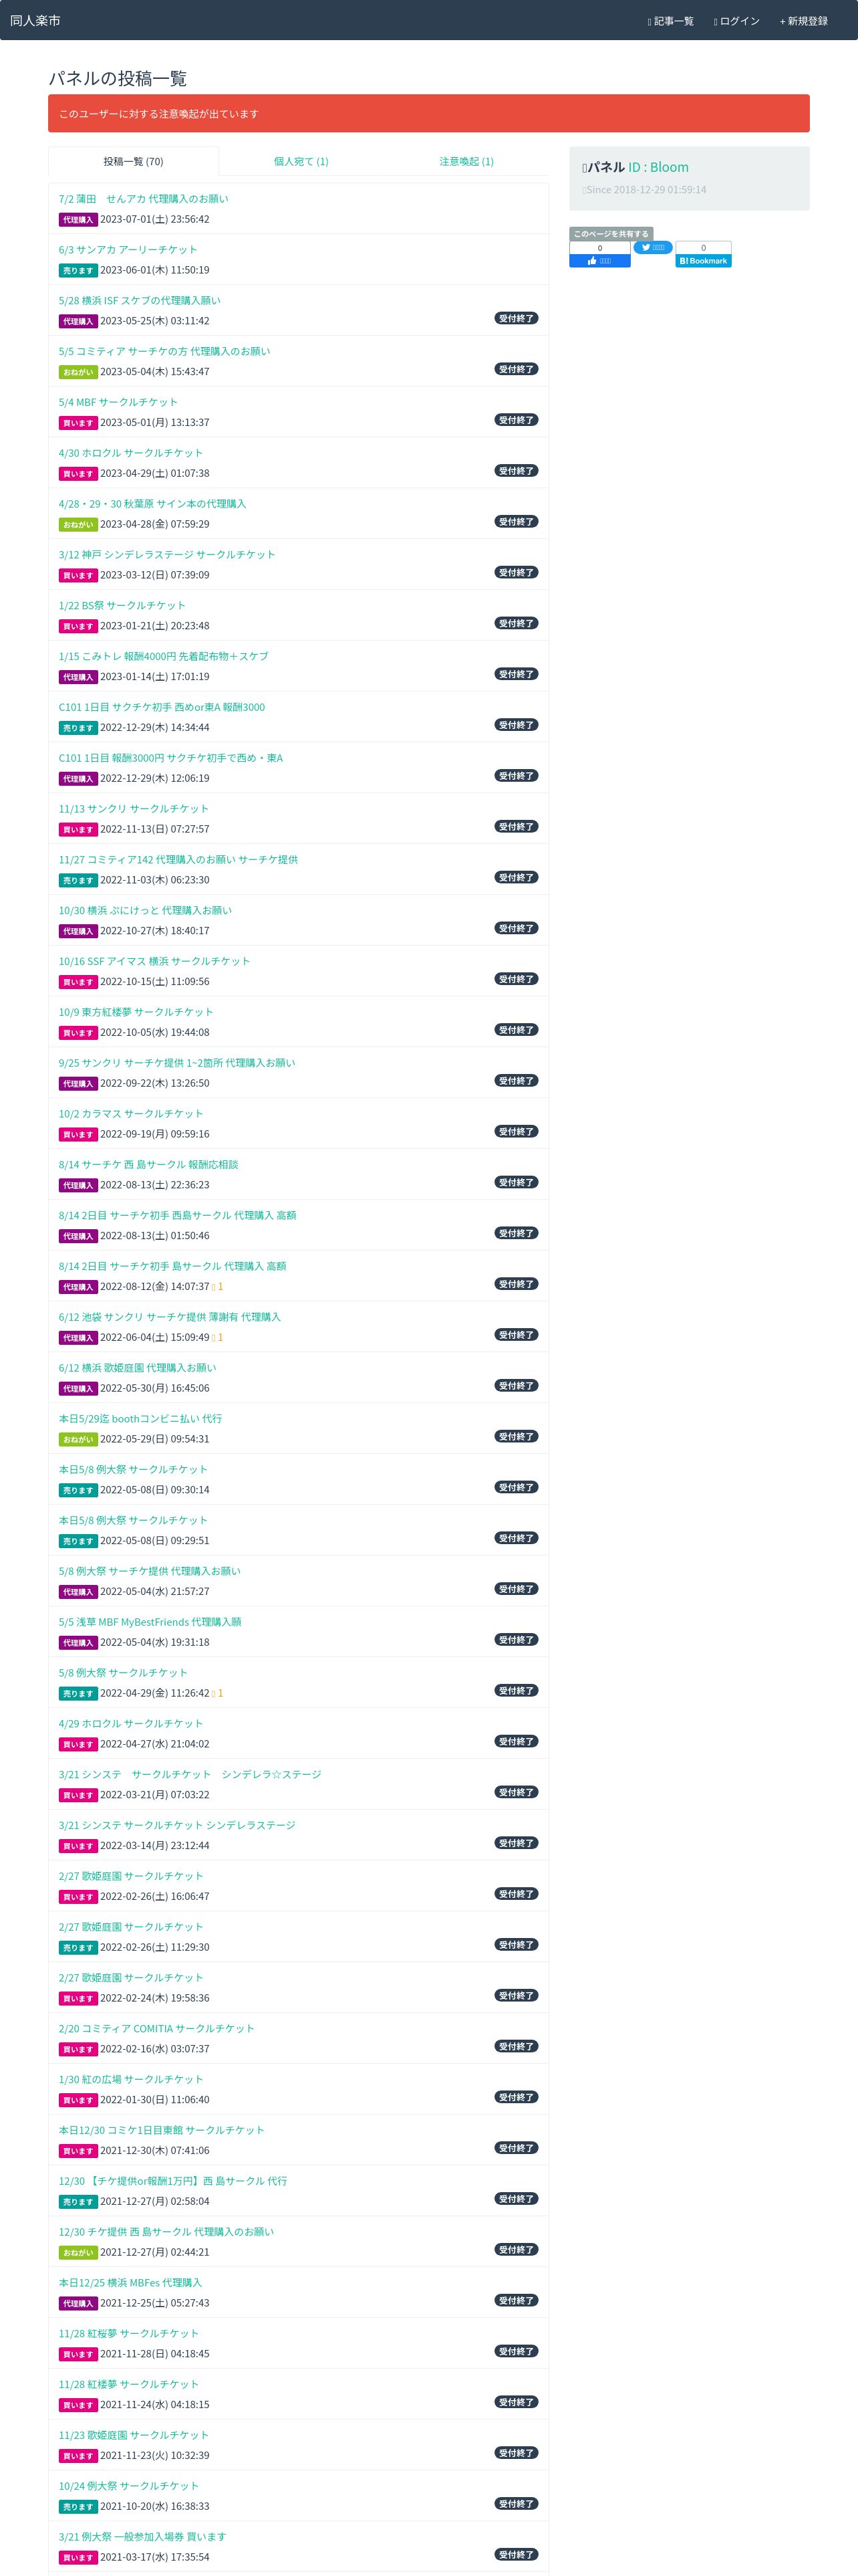Click the おねがい tag on the 5/5 コミティア post
Image resolution: width=858 pixels, height=2576 pixels.
(x=78, y=372)
